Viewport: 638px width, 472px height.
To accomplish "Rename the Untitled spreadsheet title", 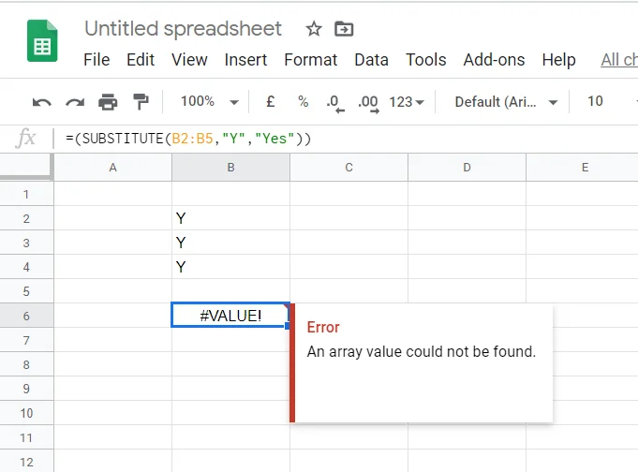I will click(183, 29).
